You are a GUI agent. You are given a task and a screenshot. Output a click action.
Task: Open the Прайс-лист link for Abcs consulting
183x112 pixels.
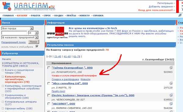pos(58,91)
